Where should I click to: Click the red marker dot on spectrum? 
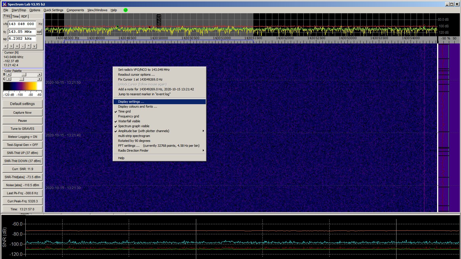pos(150,27)
